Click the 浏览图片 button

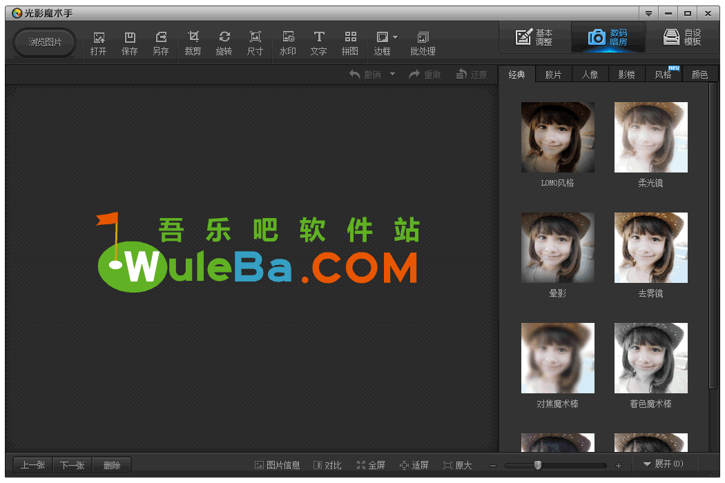(x=45, y=43)
